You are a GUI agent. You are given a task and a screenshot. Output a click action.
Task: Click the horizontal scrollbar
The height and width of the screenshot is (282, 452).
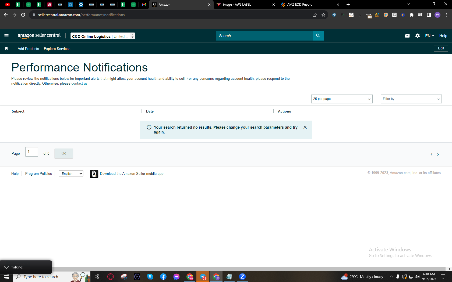(249, 269)
